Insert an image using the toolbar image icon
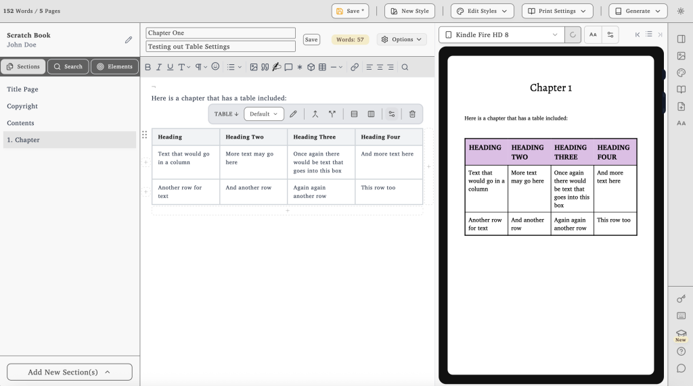693x386 pixels. 254,67
